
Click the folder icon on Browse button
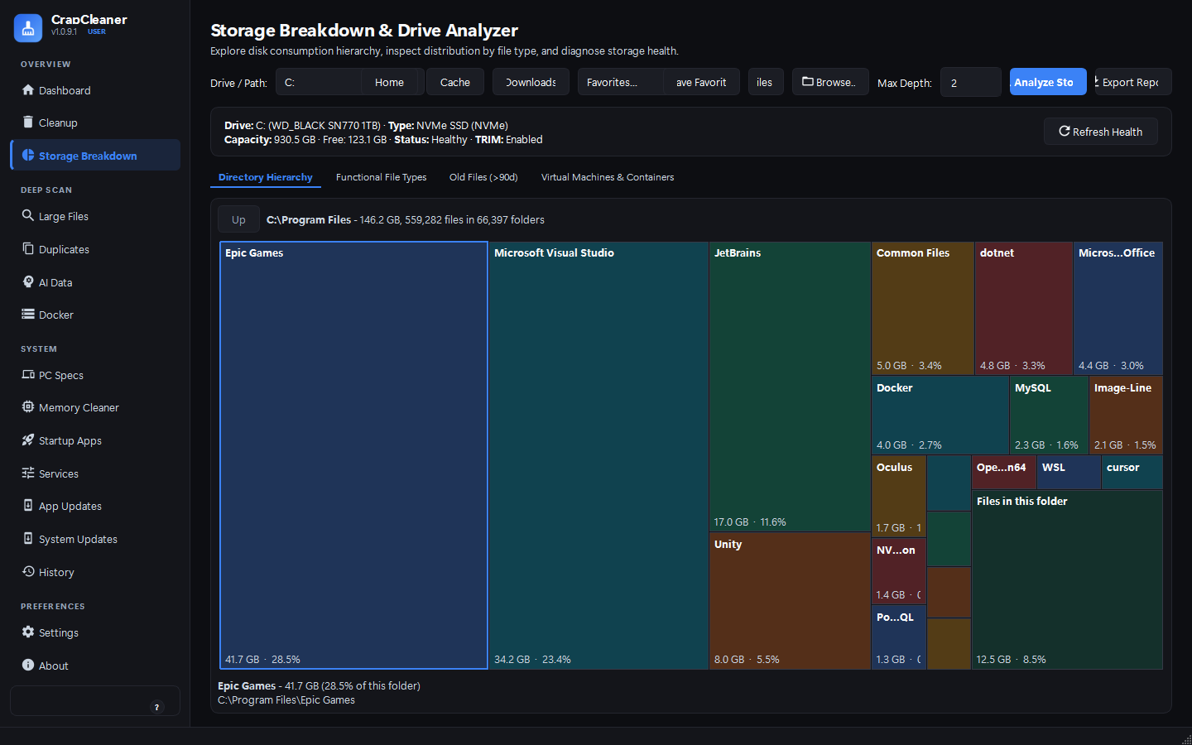click(x=808, y=82)
